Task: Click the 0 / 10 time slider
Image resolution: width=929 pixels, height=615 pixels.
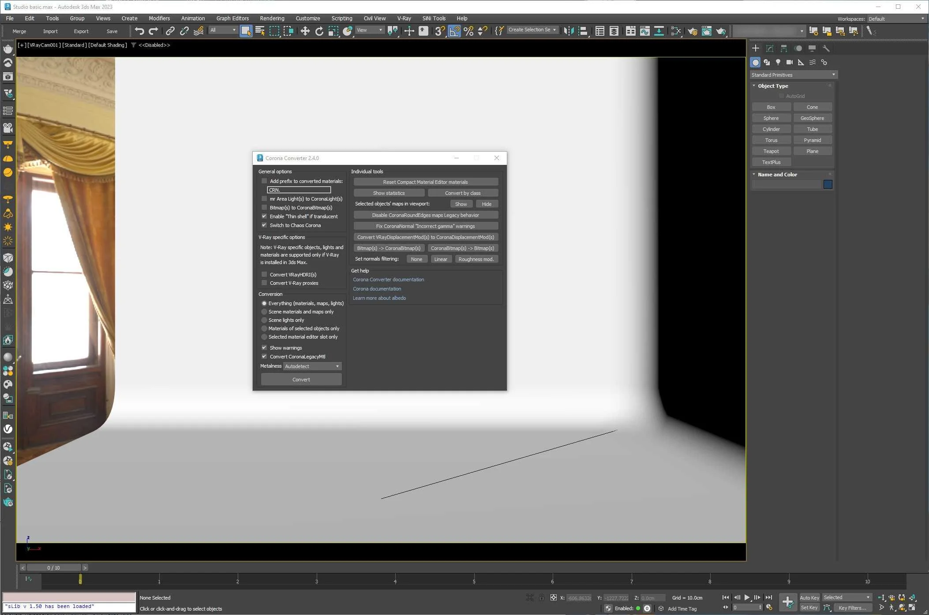Action: (x=54, y=568)
